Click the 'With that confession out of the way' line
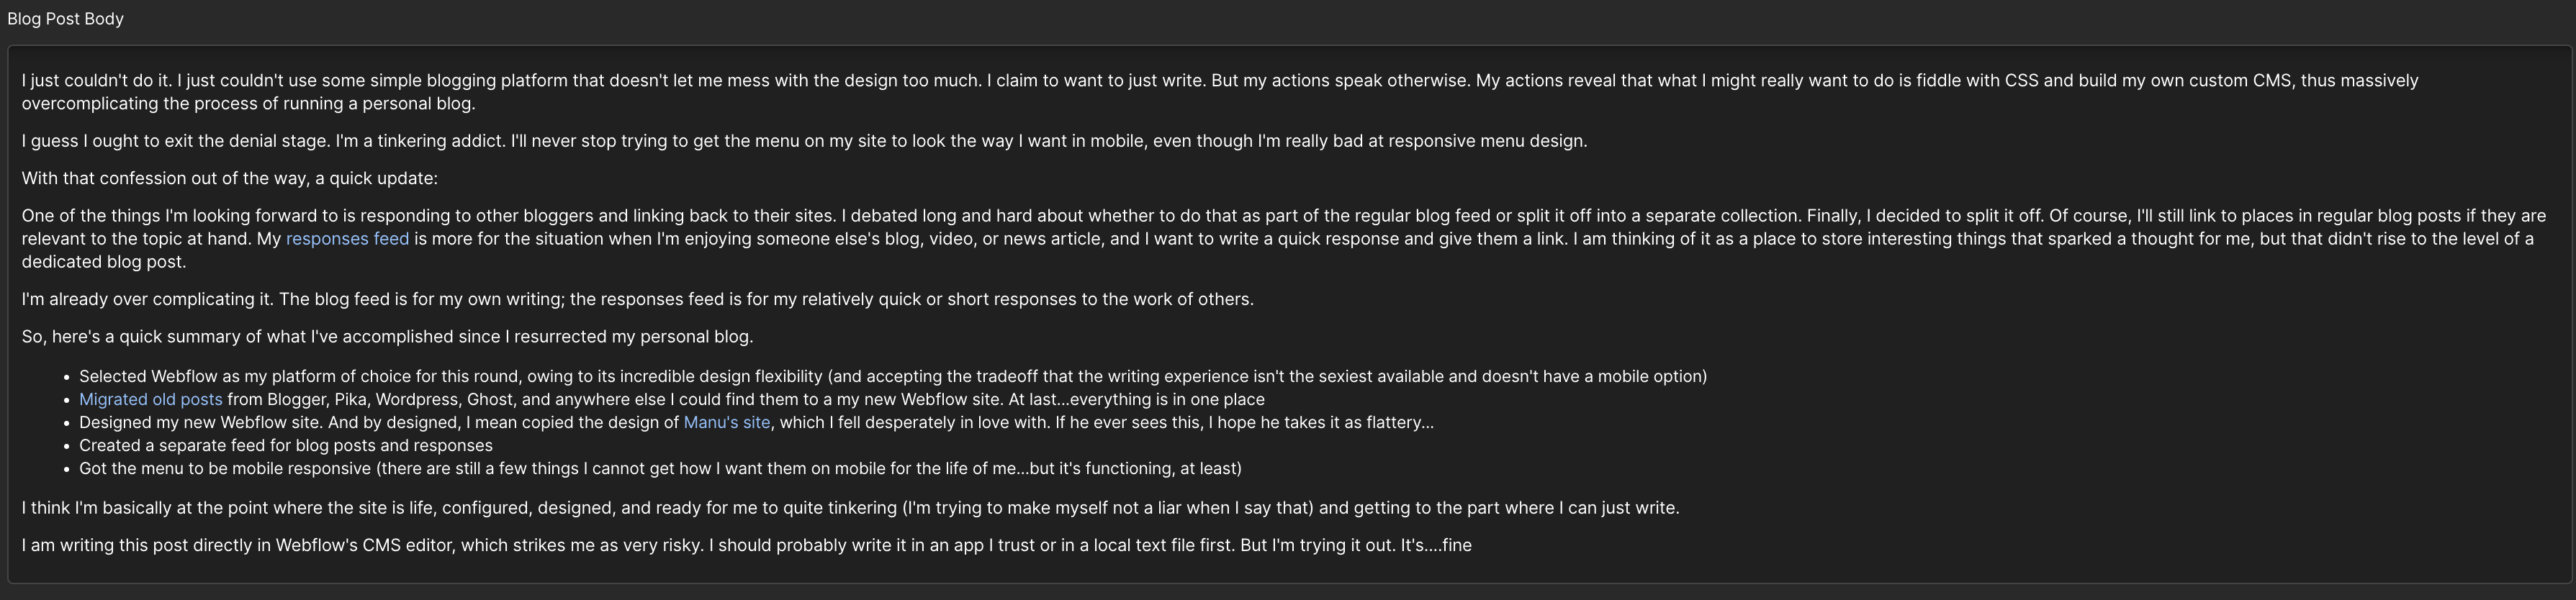 click(x=230, y=178)
